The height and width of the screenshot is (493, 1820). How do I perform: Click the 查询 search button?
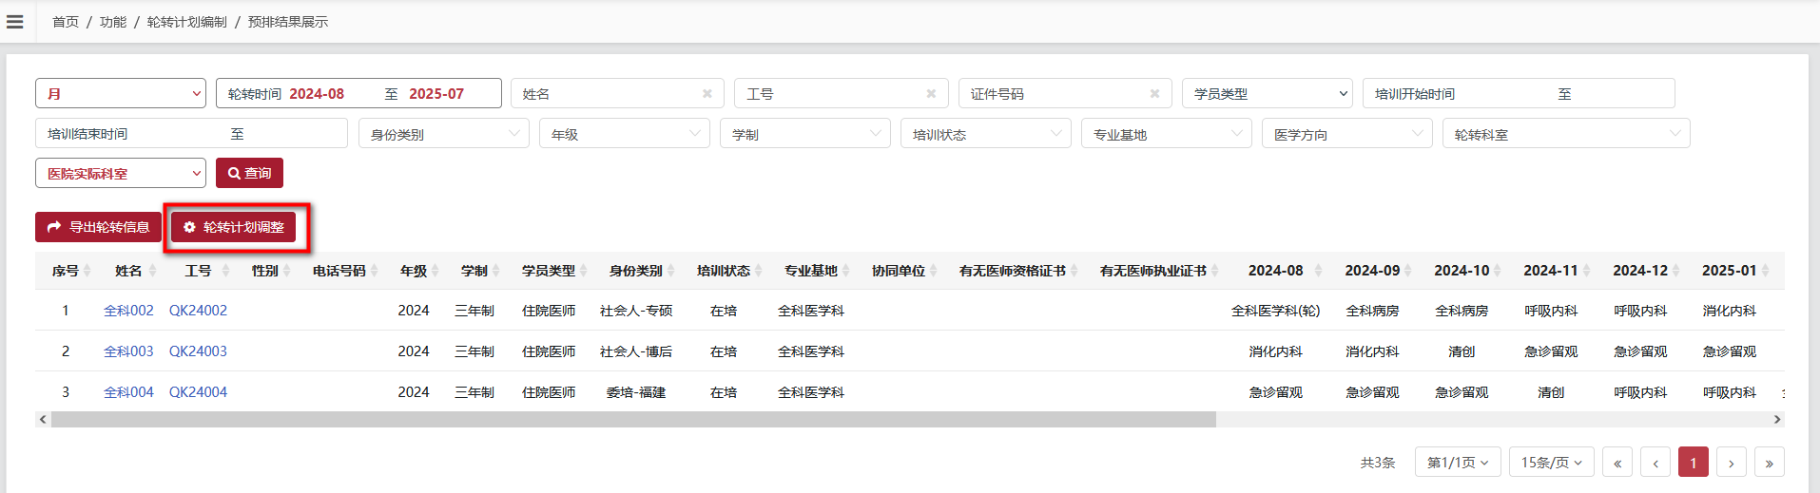[249, 173]
